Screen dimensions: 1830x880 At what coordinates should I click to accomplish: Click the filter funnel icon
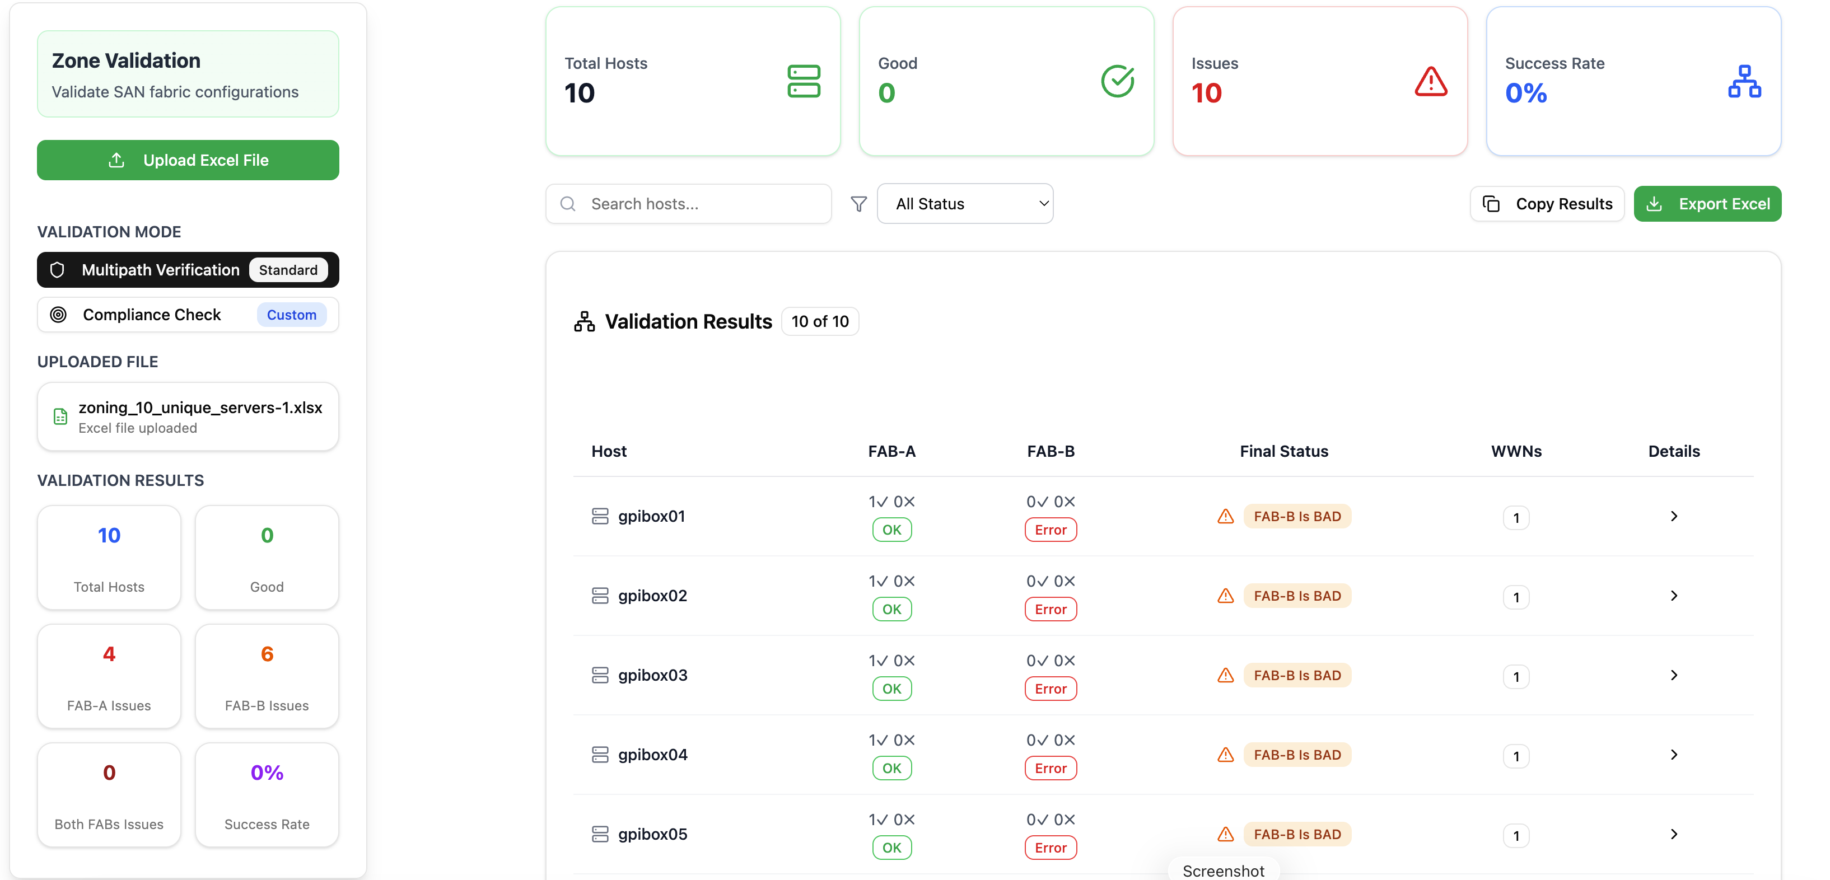[858, 204]
